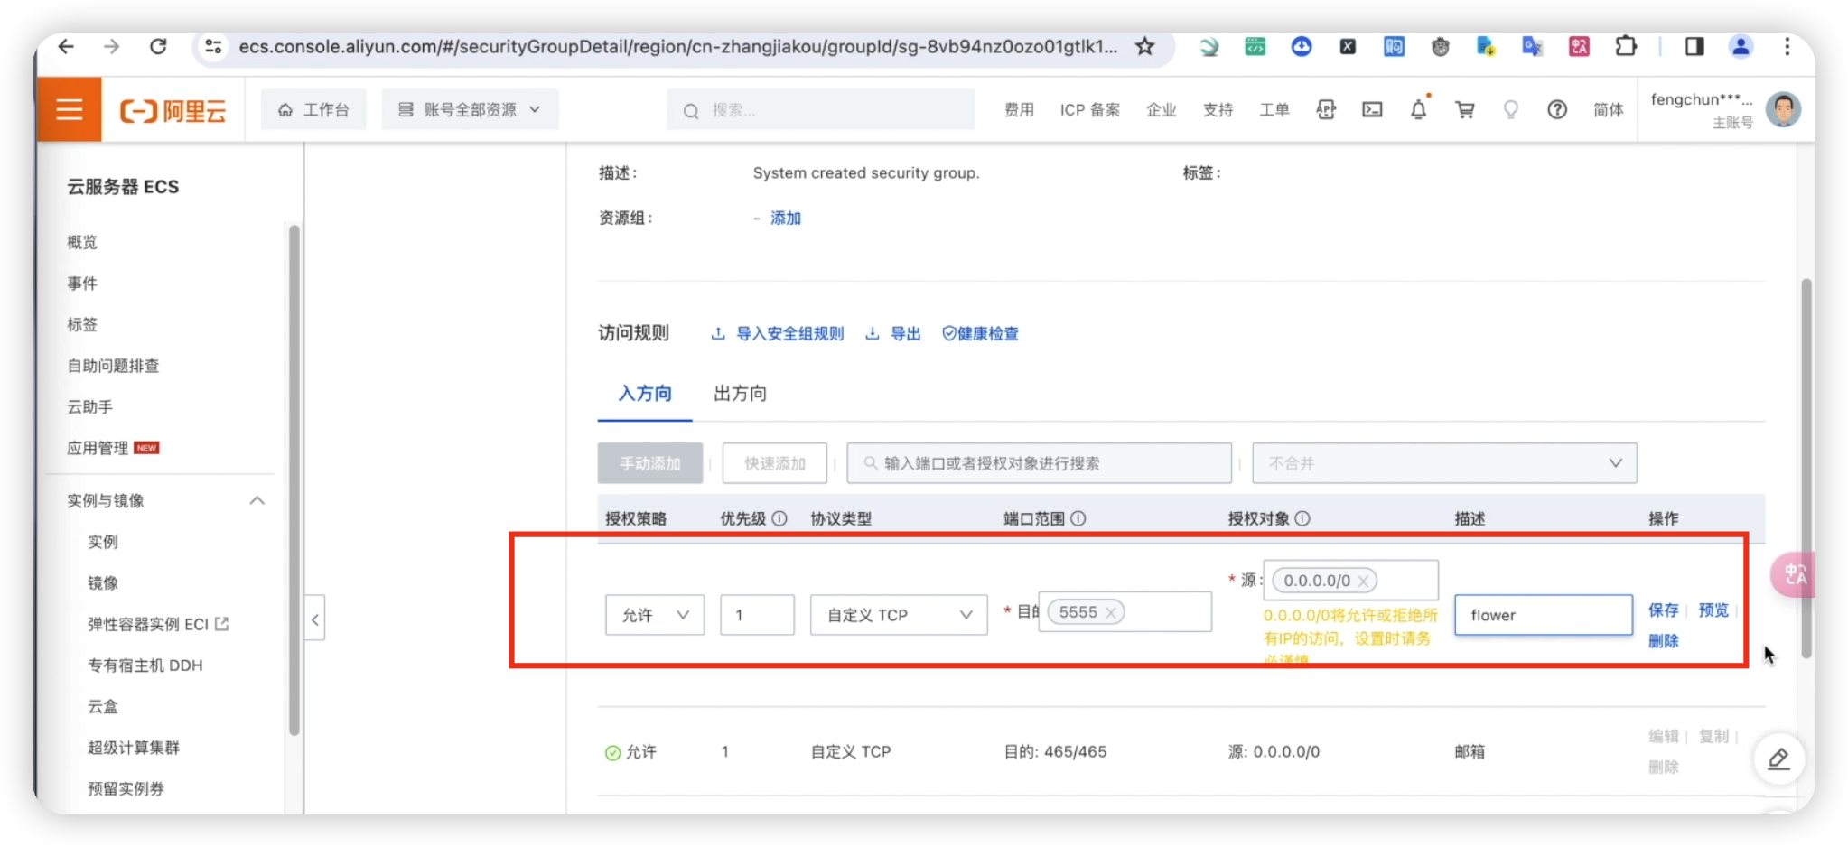The image size is (1848, 847).
Task: Click 编辑 in the 邮箱 rule row
Action: pyautogui.click(x=1663, y=736)
